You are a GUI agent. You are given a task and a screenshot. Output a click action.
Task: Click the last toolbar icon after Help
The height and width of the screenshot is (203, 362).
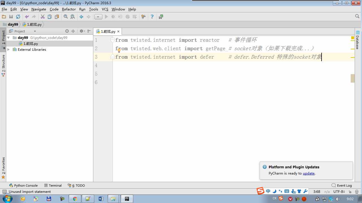point(161,17)
